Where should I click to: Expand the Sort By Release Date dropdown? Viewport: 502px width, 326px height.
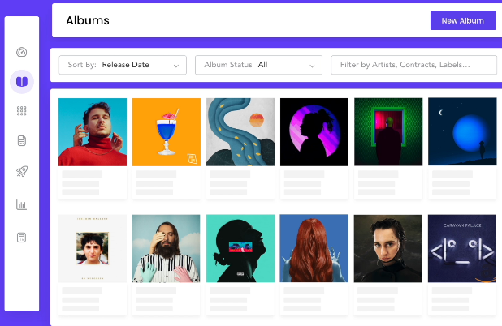pyautogui.click(x=123, y=65)
